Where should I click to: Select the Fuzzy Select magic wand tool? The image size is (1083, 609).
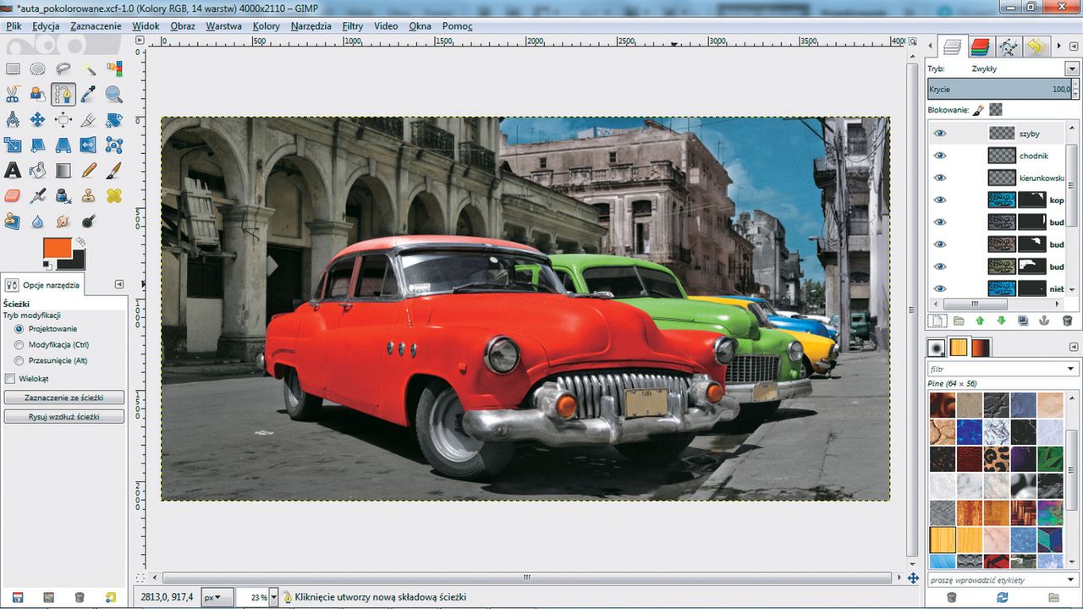89,69
